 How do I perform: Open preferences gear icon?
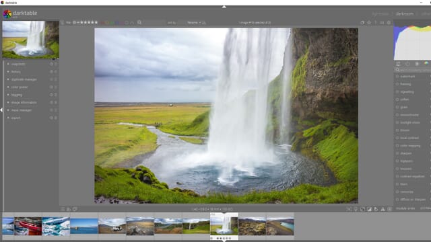(389, 23)
